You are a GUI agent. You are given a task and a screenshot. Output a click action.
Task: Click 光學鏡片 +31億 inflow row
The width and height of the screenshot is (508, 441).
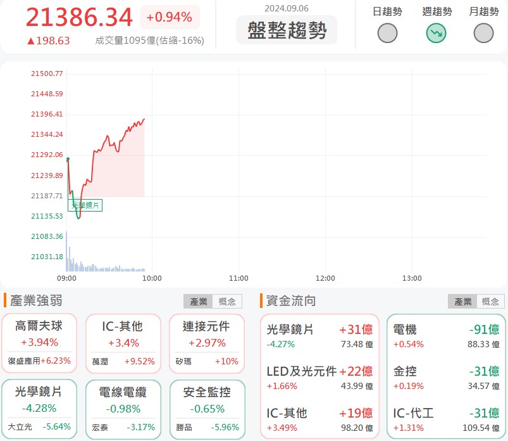coord(319,336)
